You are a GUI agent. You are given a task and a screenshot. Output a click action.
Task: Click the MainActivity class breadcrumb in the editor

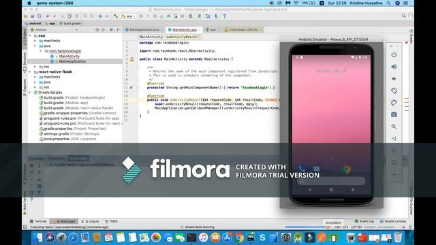pyautogui.click(x=151, y=37)
